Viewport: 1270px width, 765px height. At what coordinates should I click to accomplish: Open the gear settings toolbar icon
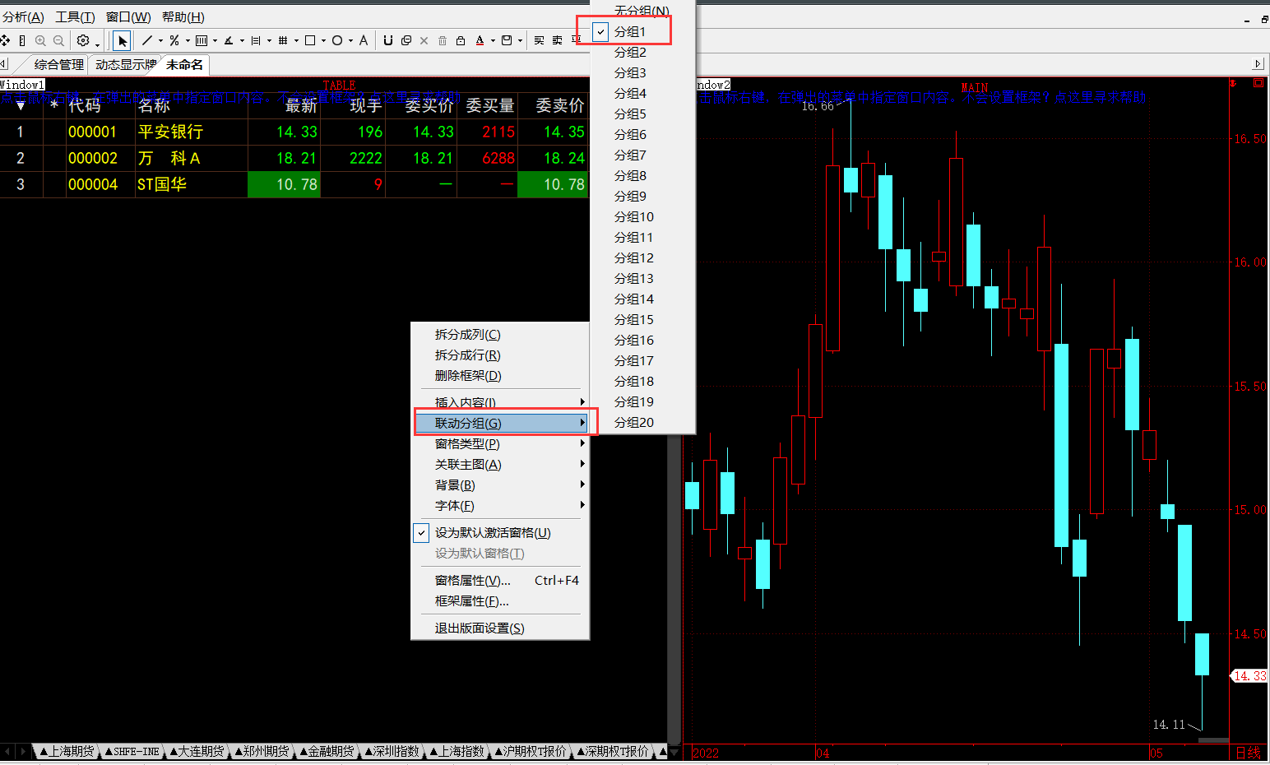(83, 40)
